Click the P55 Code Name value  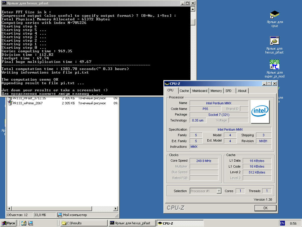tap(205, 109)
